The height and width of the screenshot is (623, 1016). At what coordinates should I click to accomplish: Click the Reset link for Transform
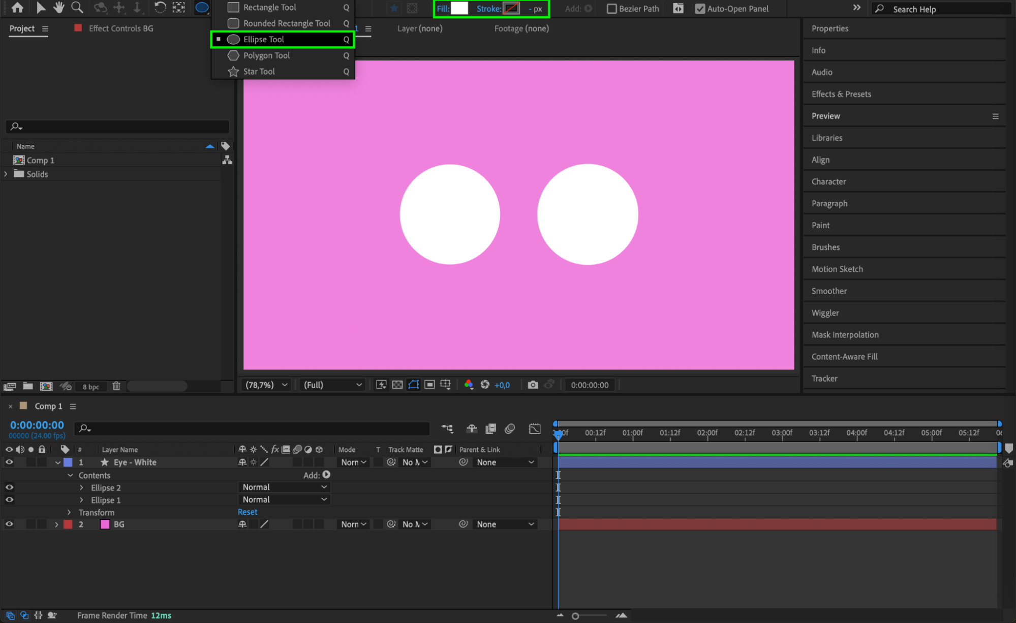[x=248, y=512]
